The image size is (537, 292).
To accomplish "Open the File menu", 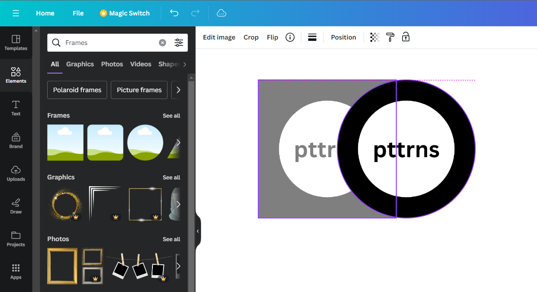I will point(78,13).
